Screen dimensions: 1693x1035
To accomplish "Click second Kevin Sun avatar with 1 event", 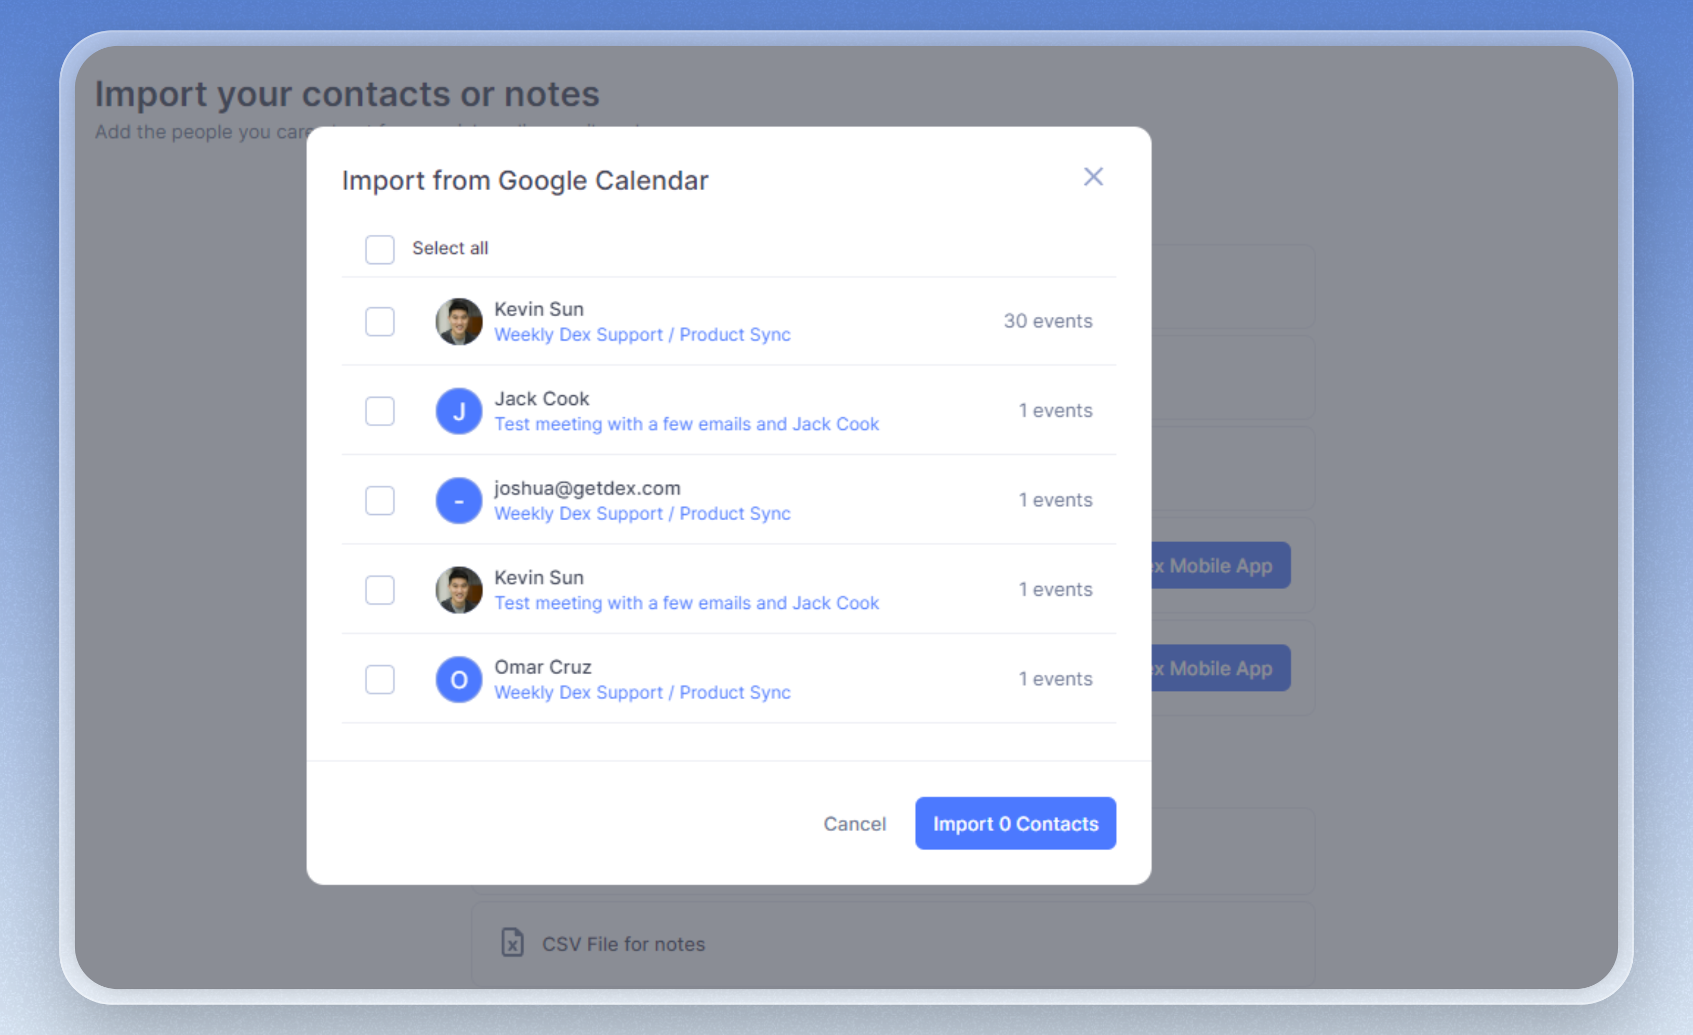I will tap(459, 590).
